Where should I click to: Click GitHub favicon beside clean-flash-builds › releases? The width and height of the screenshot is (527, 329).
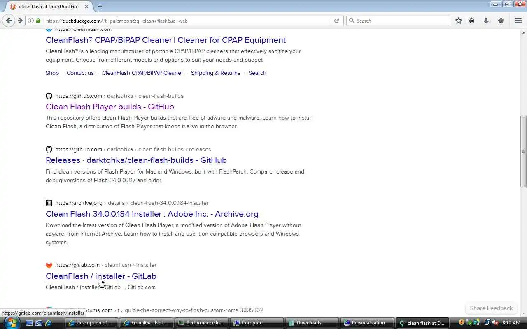(49, 149)
